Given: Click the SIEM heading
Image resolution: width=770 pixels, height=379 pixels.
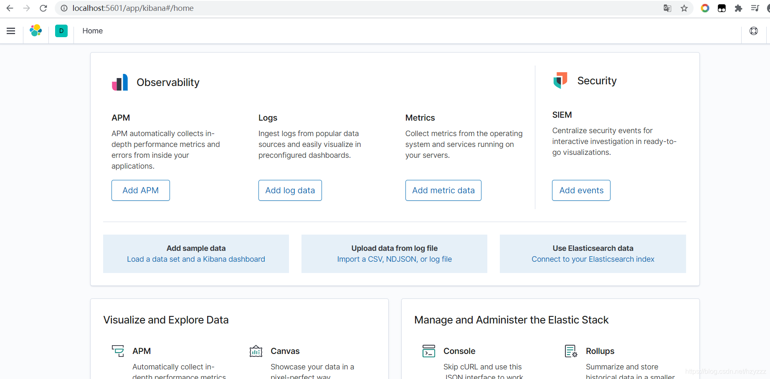Looking at the screenshot, I should [x=562, y=115].
